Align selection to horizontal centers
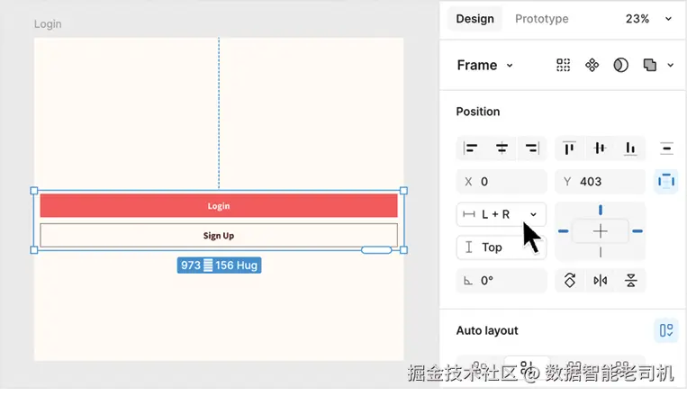The height and width of the screenshot is (396, 687). pos(502,148)
